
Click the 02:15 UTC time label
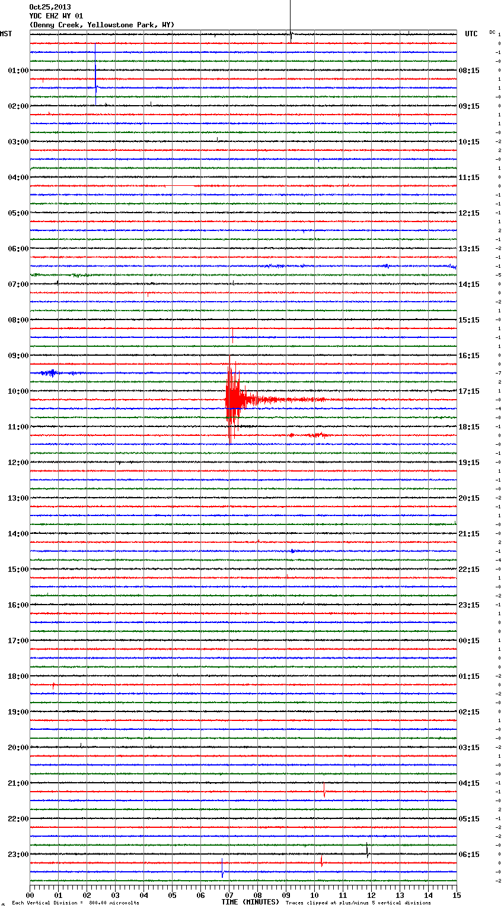click(469, 712)
